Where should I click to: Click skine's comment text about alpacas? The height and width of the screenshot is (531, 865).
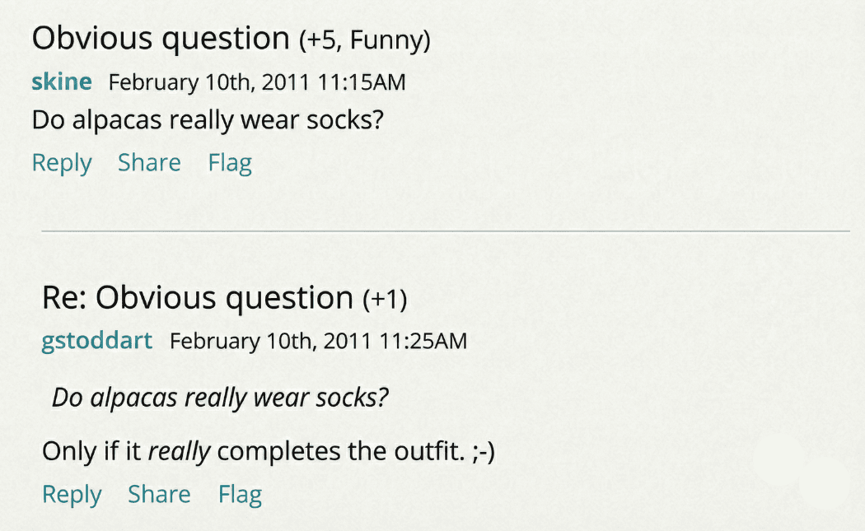(208, 120)
